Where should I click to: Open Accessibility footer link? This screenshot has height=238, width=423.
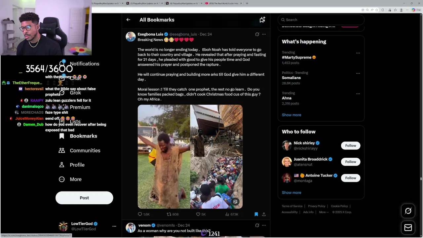tap(289, 212)
